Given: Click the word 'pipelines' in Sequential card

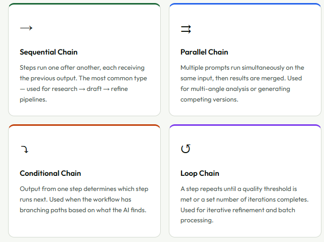Looking at the screenshot, I should tap(32, 100).
